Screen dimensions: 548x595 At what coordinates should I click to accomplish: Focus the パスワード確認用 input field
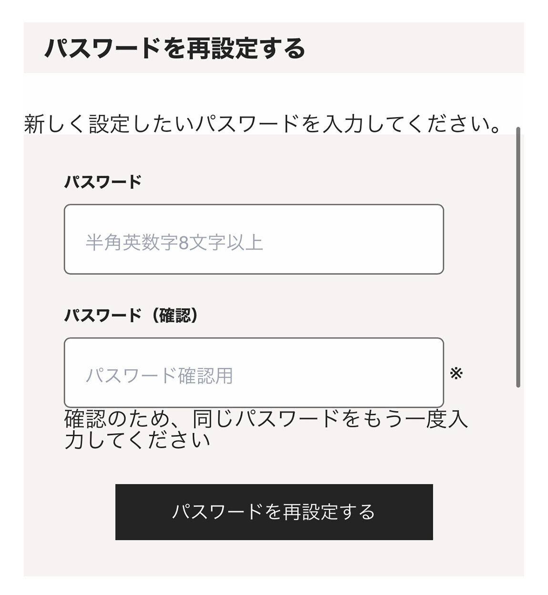coord(254,373)
